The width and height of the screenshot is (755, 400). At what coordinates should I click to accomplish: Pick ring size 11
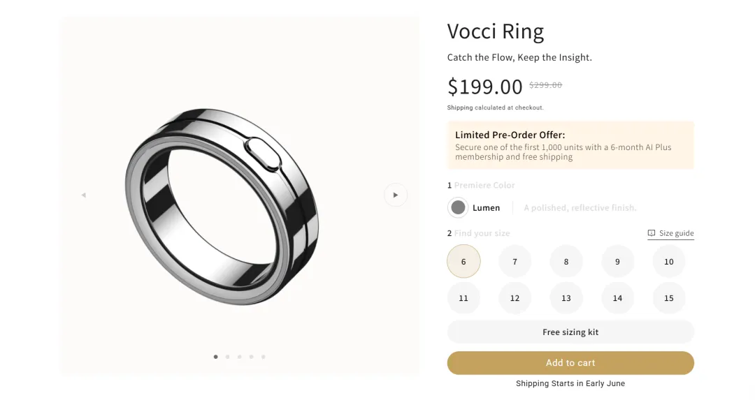(x=463, y=298)
